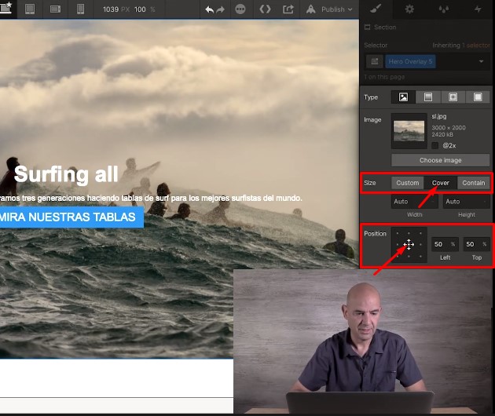Select the paragraph about tres generaciones

click(x=151, y=198)
